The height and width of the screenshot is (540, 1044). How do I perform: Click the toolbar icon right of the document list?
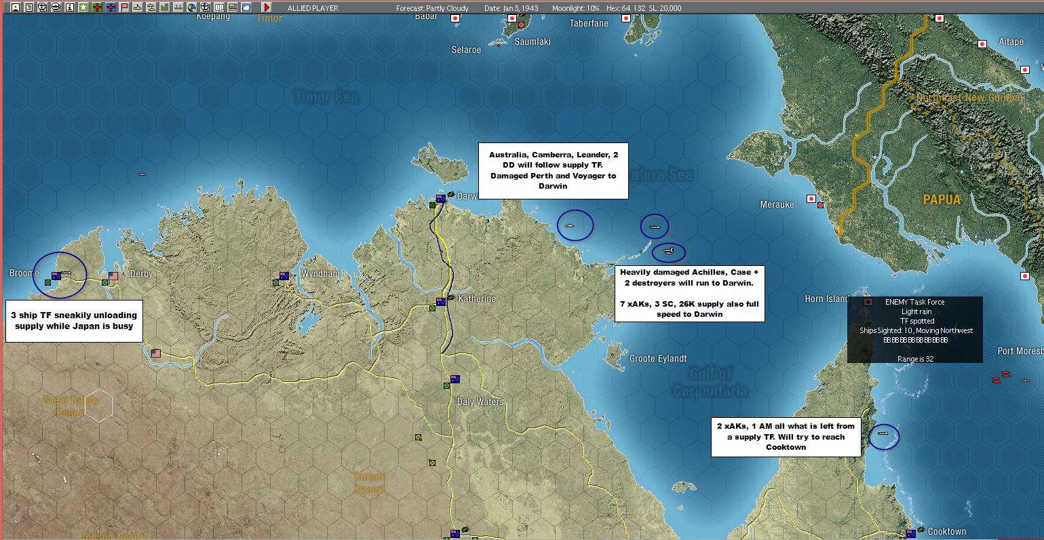tap(42, 7)
